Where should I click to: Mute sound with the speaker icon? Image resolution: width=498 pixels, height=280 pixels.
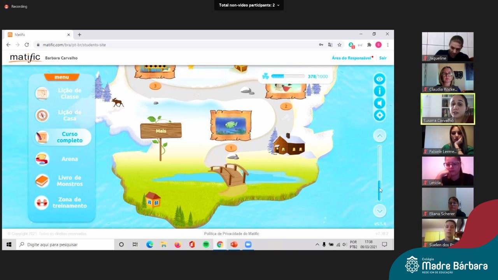[379, 103]
